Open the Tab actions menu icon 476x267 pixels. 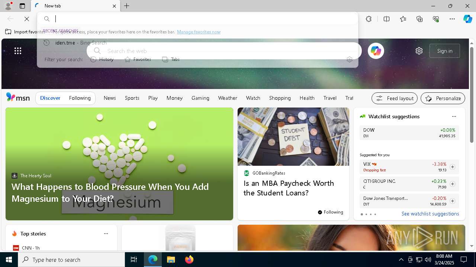click(22, 6)
